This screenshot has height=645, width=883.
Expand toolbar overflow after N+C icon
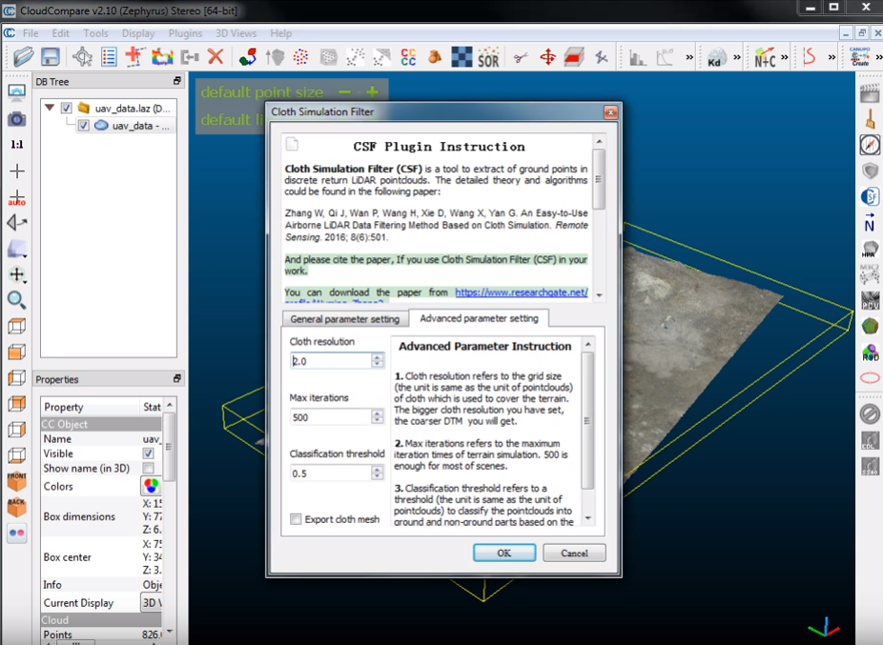point(784,57)
